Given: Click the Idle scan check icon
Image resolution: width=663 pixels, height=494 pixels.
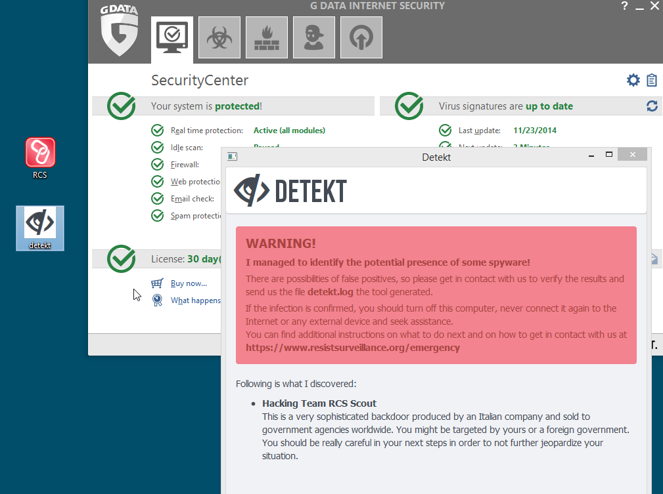Looking at the screenshot, I should pyautogui.click(x=157, y=148).
